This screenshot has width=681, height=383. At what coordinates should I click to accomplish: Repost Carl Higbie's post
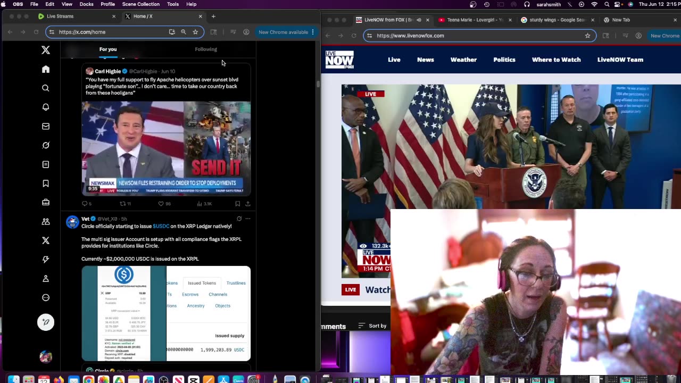123,204
